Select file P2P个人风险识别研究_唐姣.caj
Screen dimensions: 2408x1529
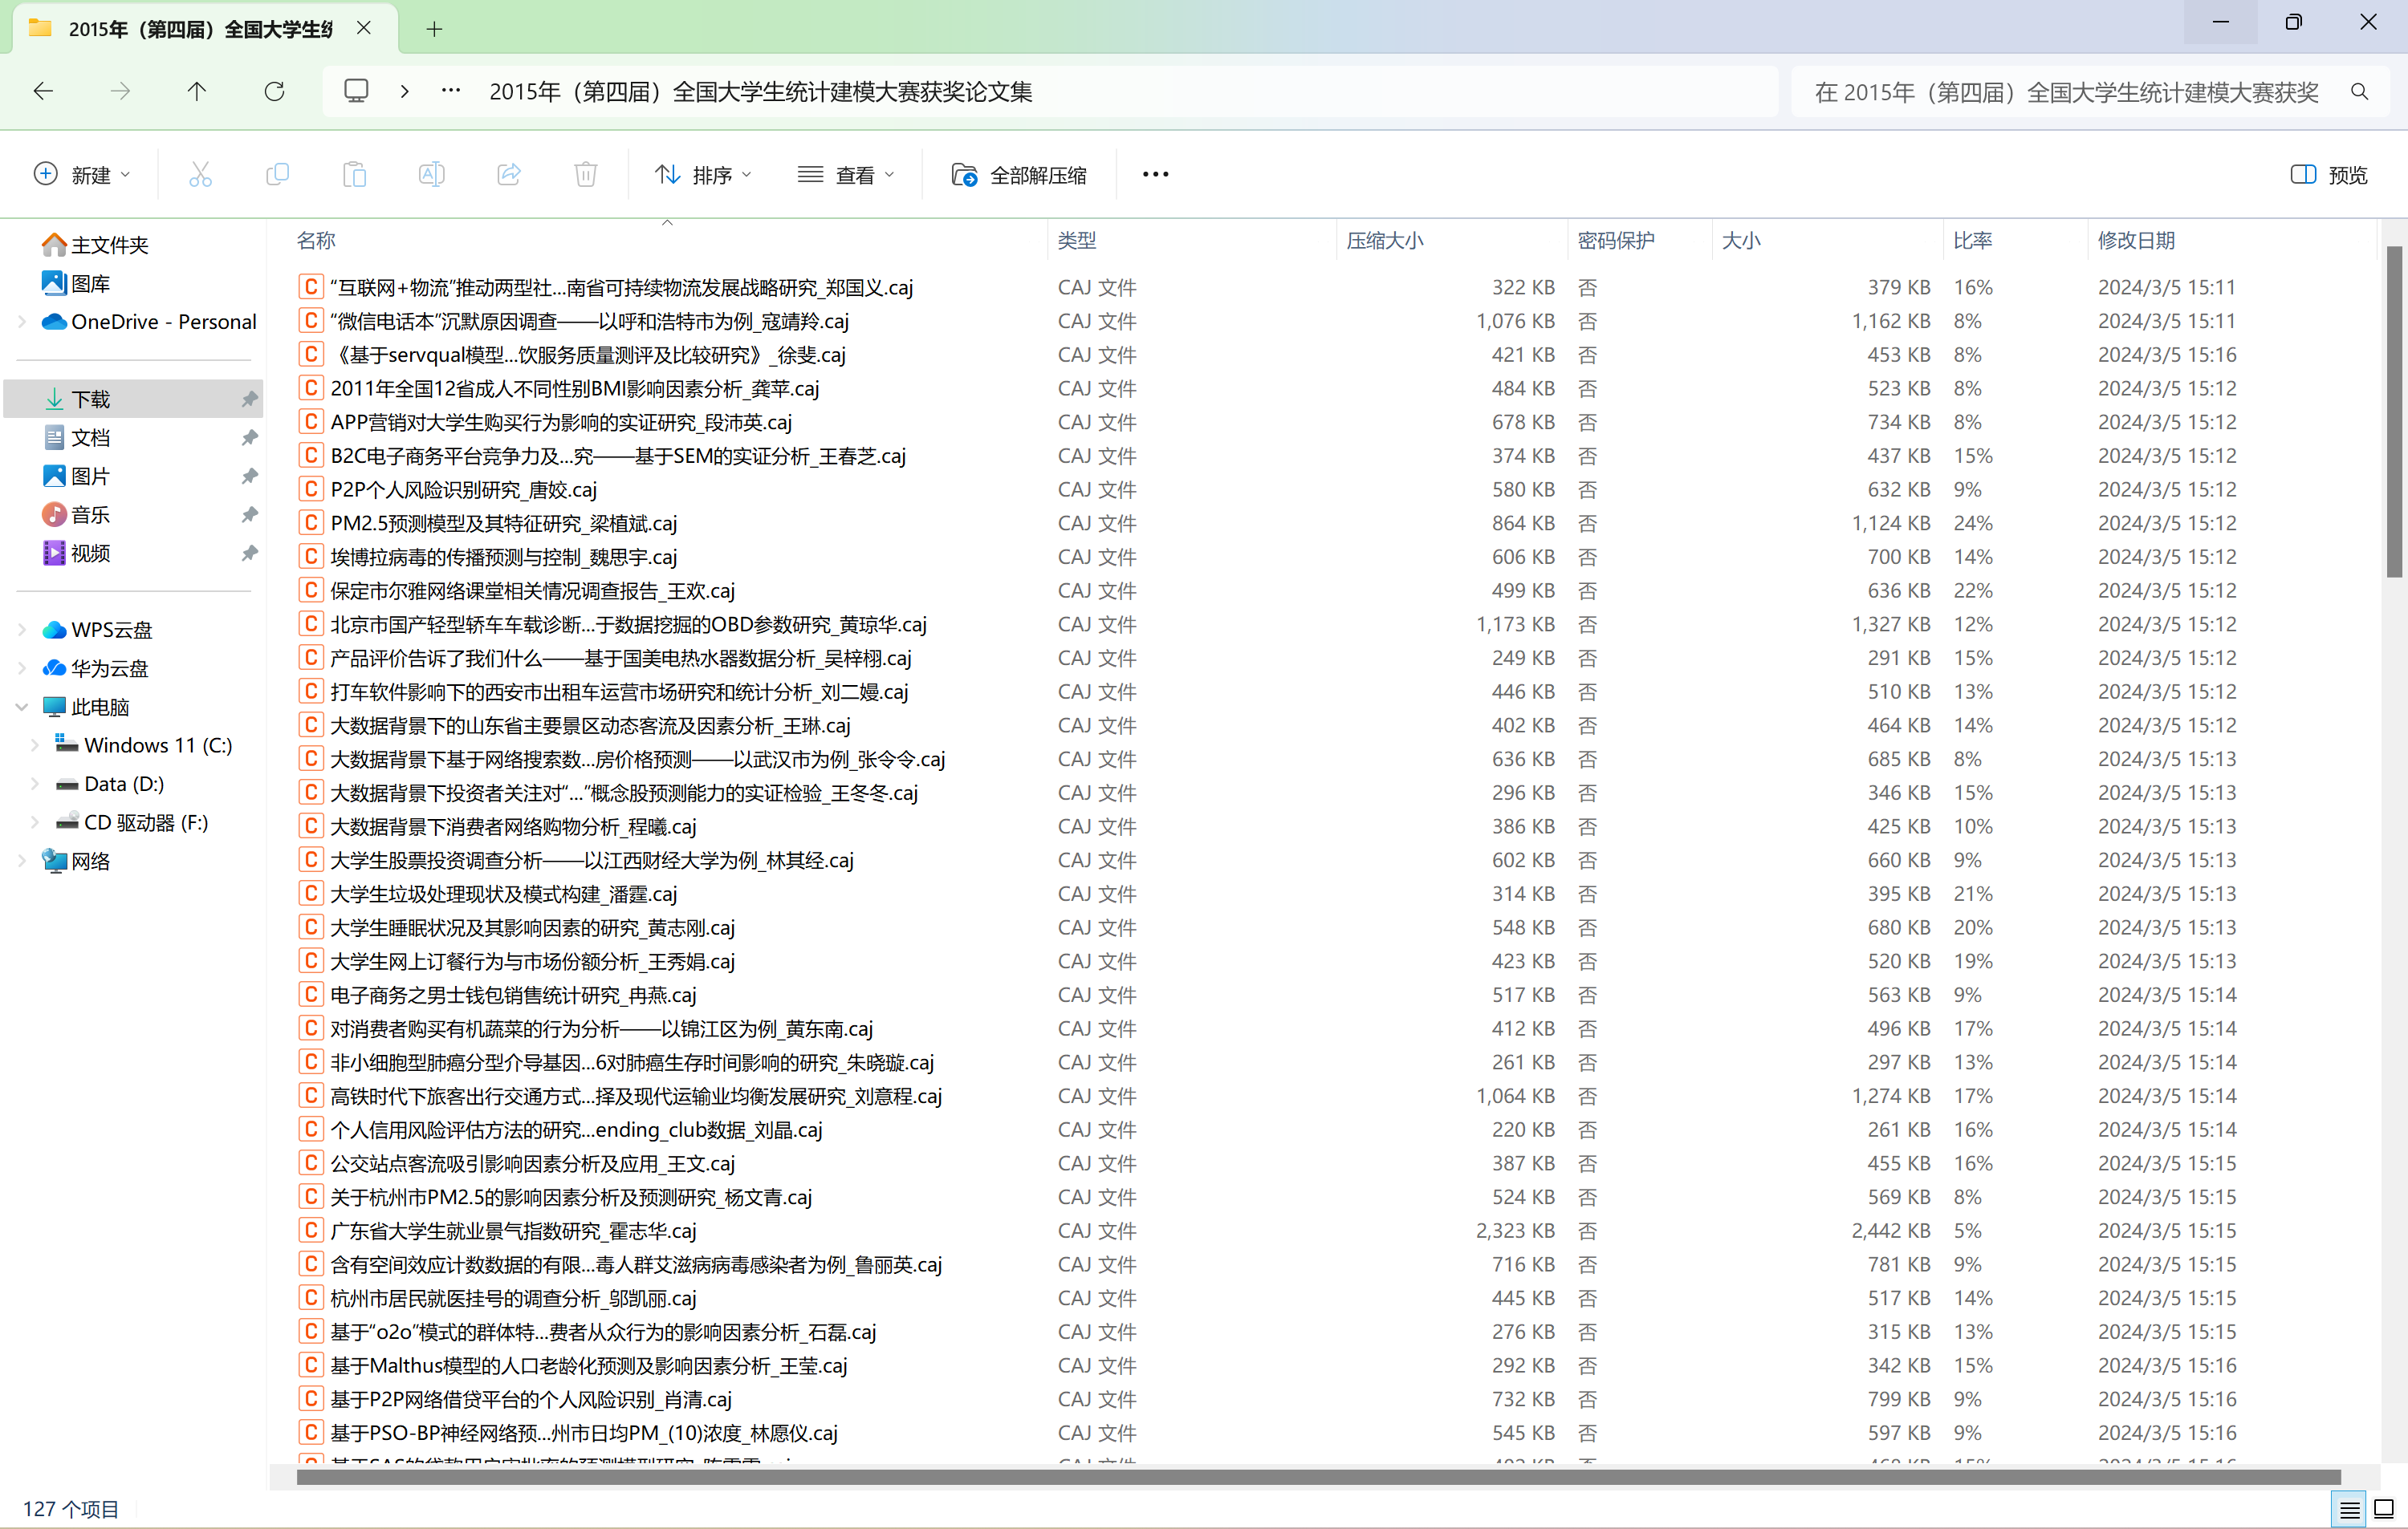tap(463, 489)
